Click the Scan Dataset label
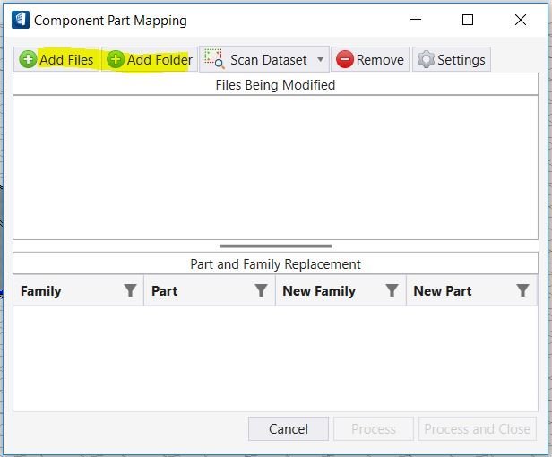 (x=269, y=60)
